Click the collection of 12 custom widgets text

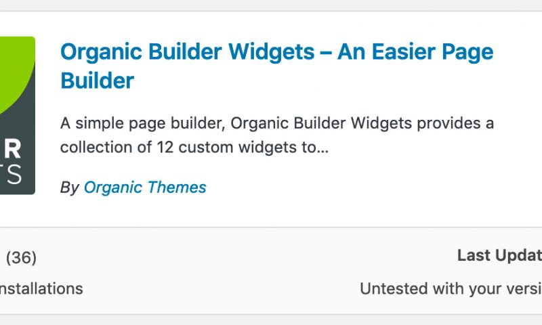click(178, 148)
